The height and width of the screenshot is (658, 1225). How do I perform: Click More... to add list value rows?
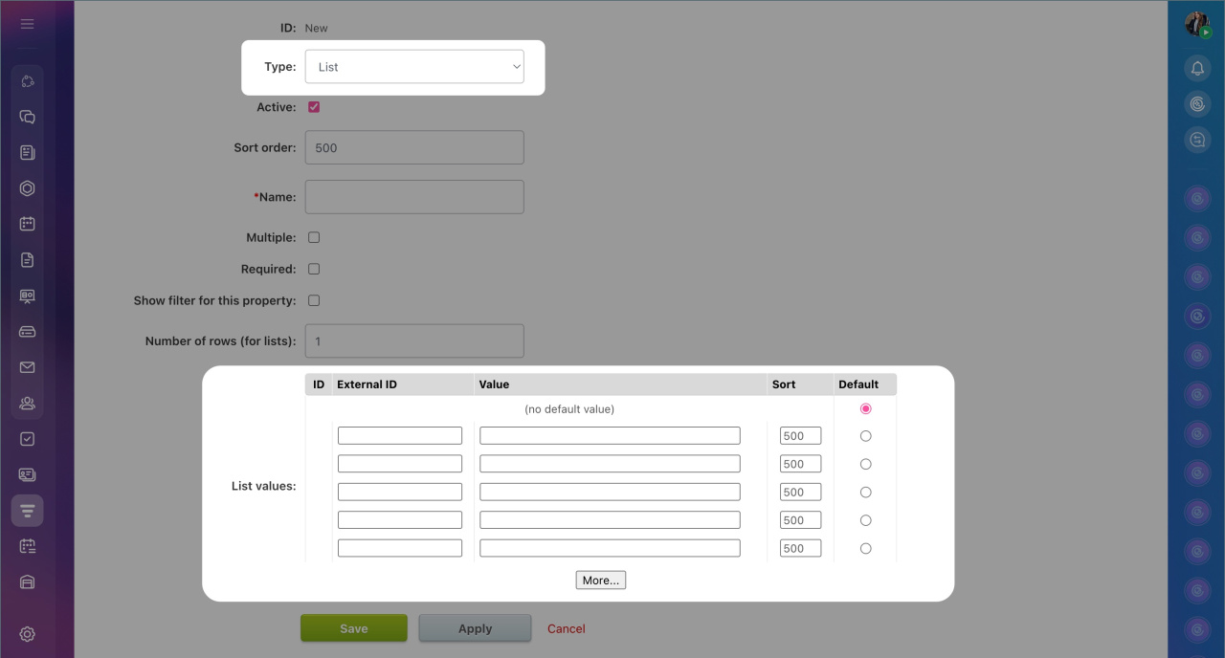(600, 581)
